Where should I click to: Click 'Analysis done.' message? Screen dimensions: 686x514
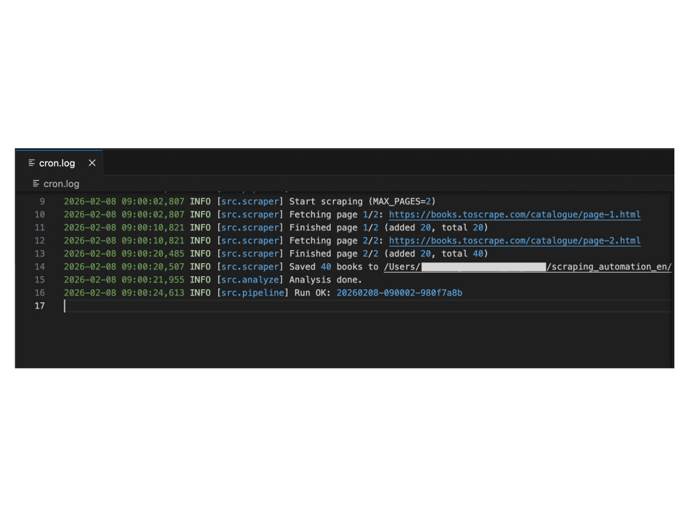click(325, 280)
